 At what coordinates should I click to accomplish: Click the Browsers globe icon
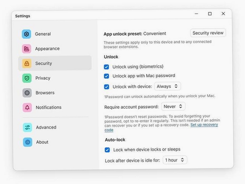tap(27, 93)
